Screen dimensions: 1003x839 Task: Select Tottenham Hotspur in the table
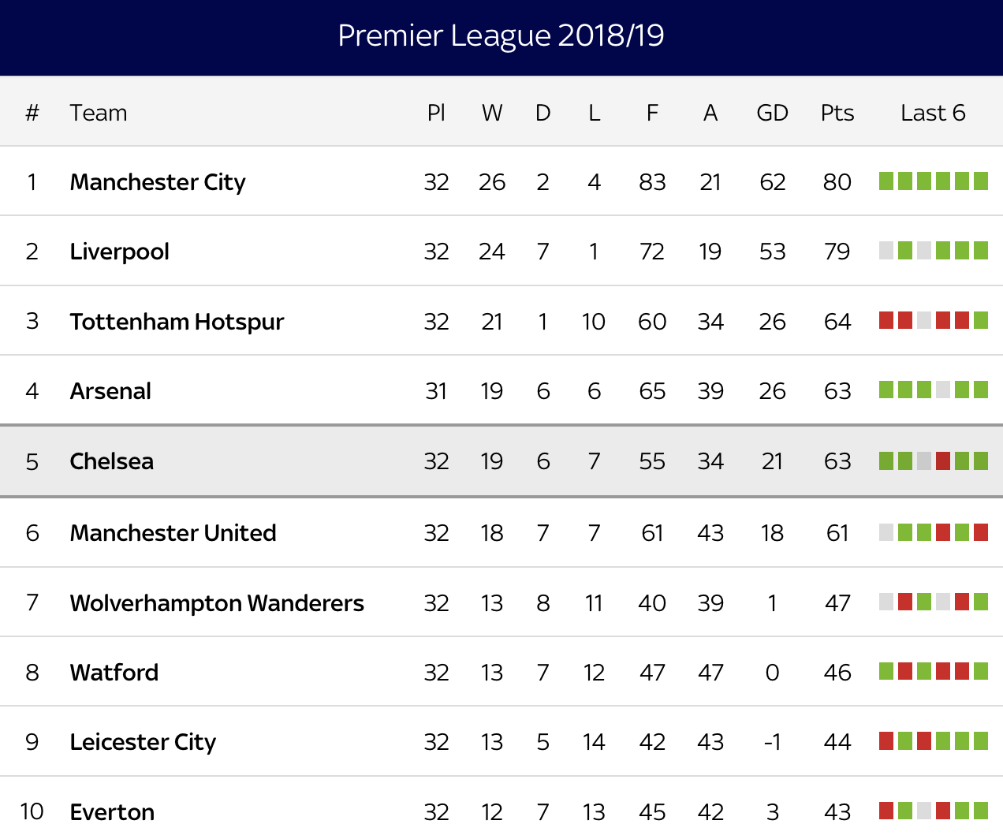[177, 322]
